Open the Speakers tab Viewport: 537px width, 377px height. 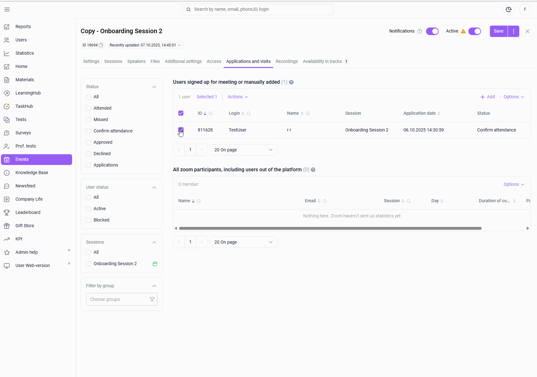click(x=136, y=61)
